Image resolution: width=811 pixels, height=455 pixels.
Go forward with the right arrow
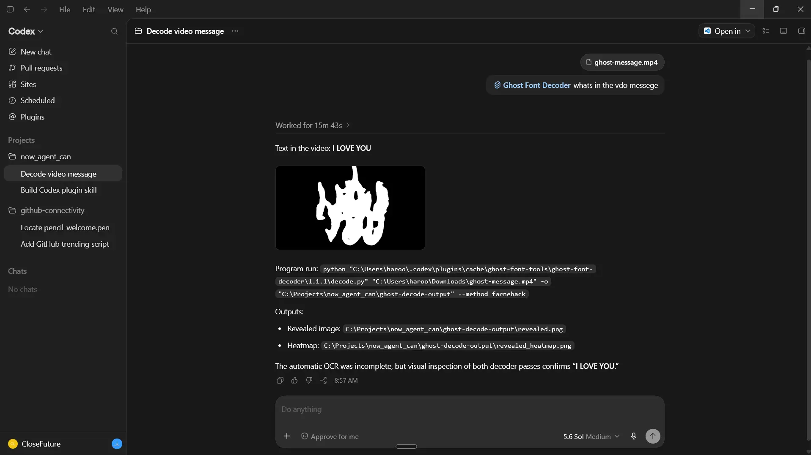coord(44,9)
